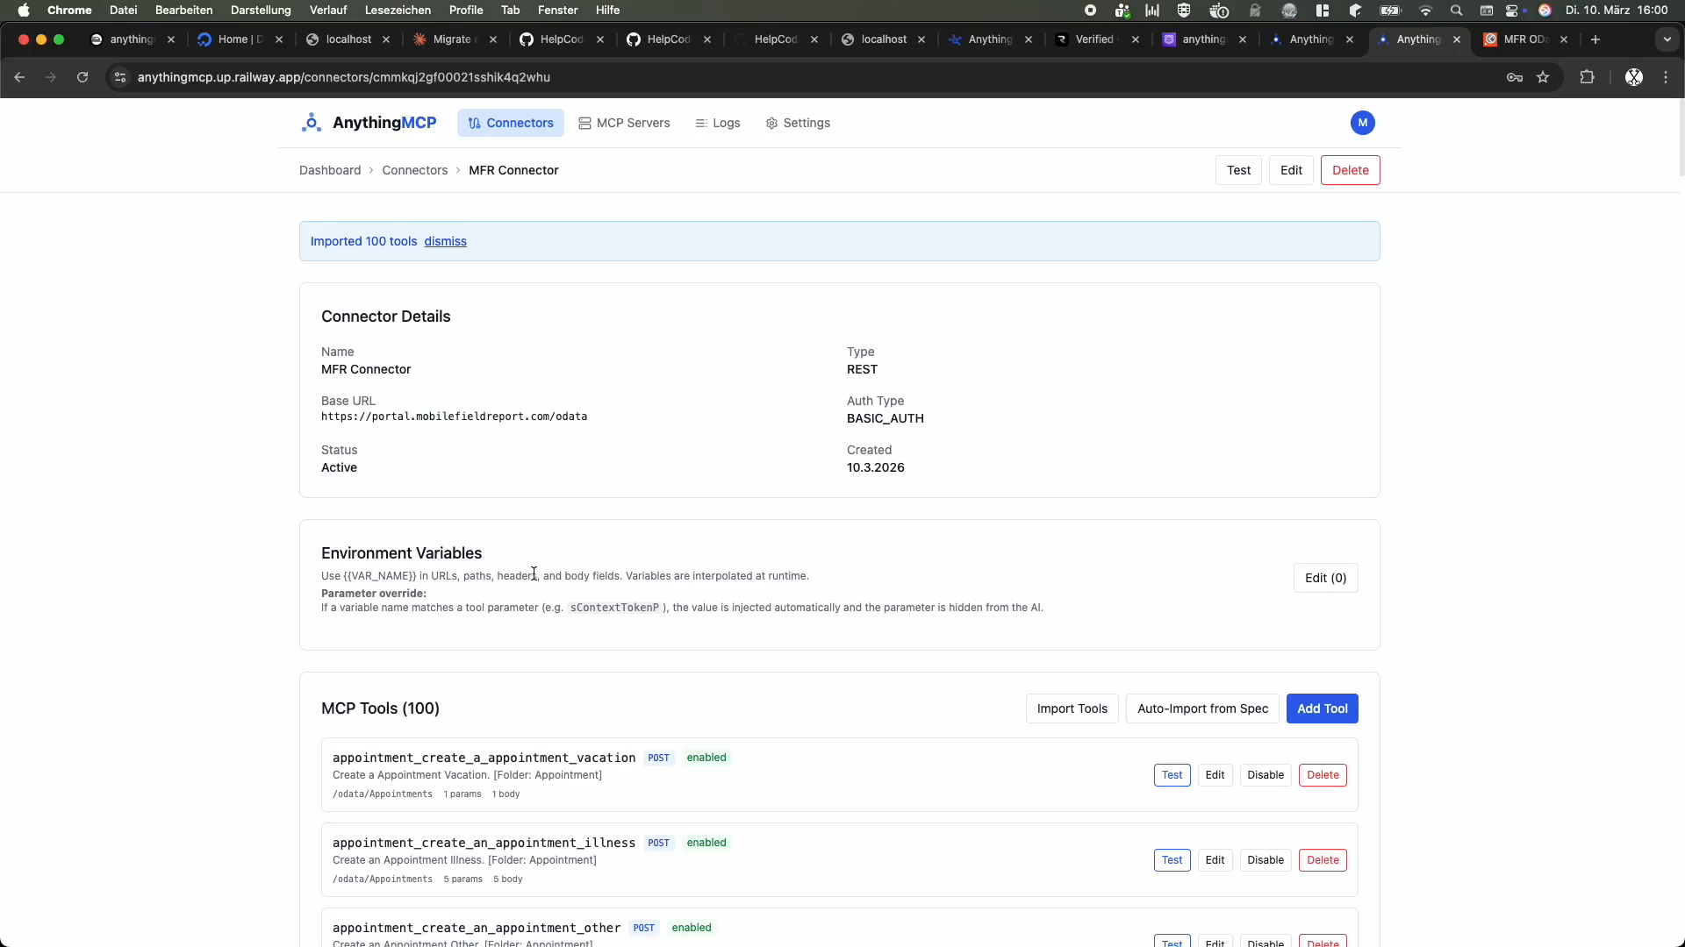The width and height of the screenshot is (1685, 947).
Task: Disable the appointment illness tool
Action: [x=1266, y=860]
